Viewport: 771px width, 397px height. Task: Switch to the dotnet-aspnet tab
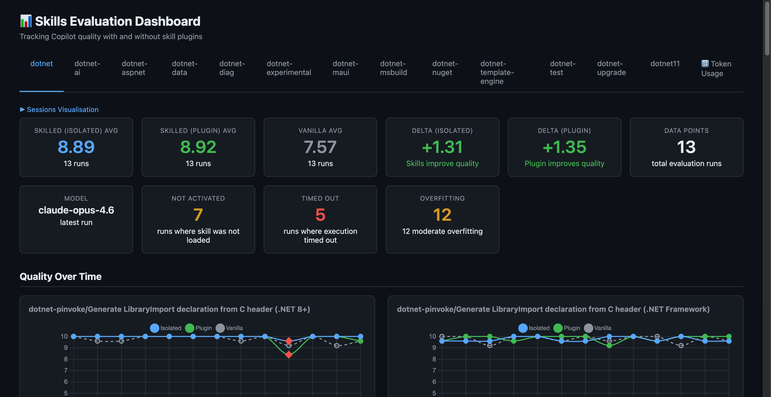click(134, 68)
